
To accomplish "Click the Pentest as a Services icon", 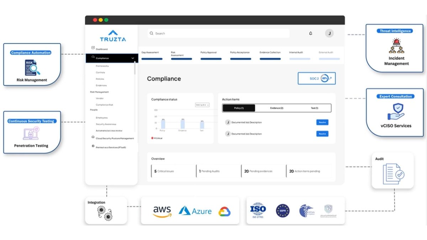I will pos(93,146).
